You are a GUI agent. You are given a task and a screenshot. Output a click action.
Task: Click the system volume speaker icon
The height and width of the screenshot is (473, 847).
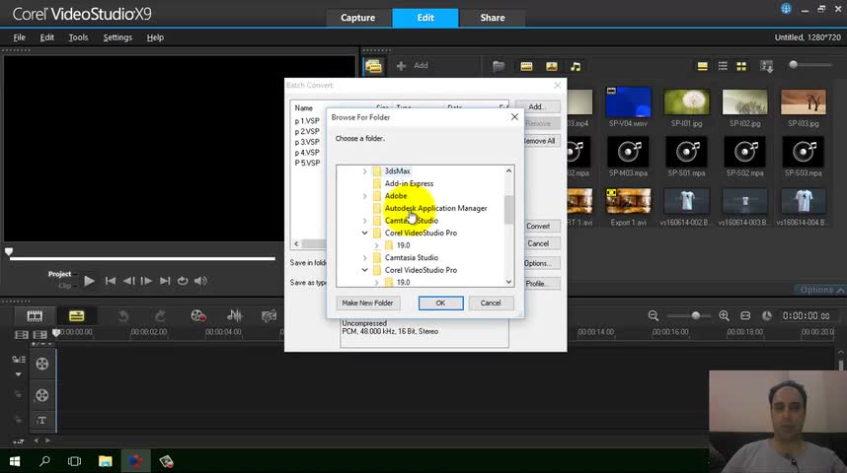pyautogui.click(x=200, y=281)
